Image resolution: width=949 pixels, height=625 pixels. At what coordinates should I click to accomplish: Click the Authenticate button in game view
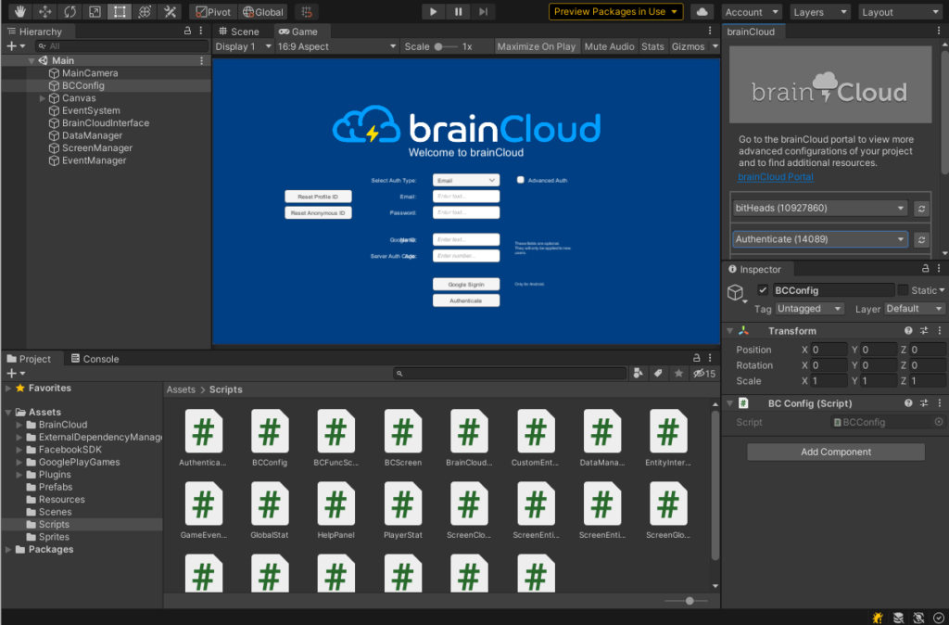(466, 300)
